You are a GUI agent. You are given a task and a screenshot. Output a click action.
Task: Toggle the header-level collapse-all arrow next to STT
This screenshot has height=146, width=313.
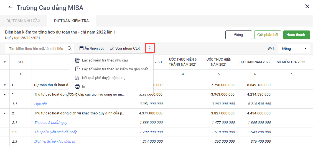pos(5,62)
